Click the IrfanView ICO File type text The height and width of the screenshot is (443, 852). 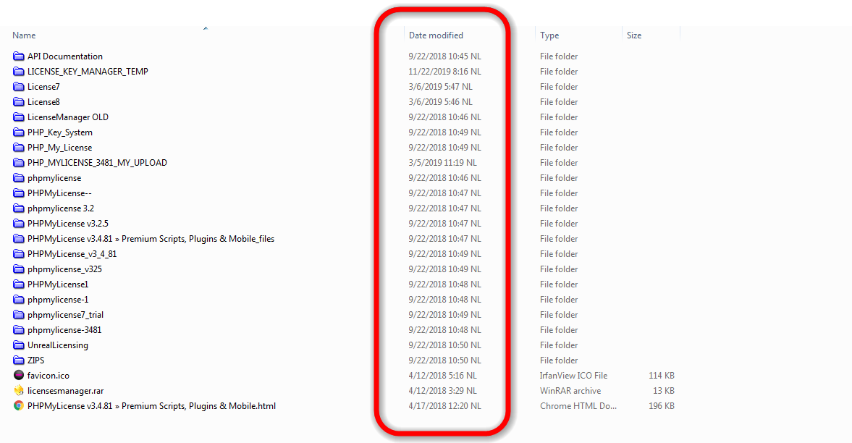click(573, 376)
